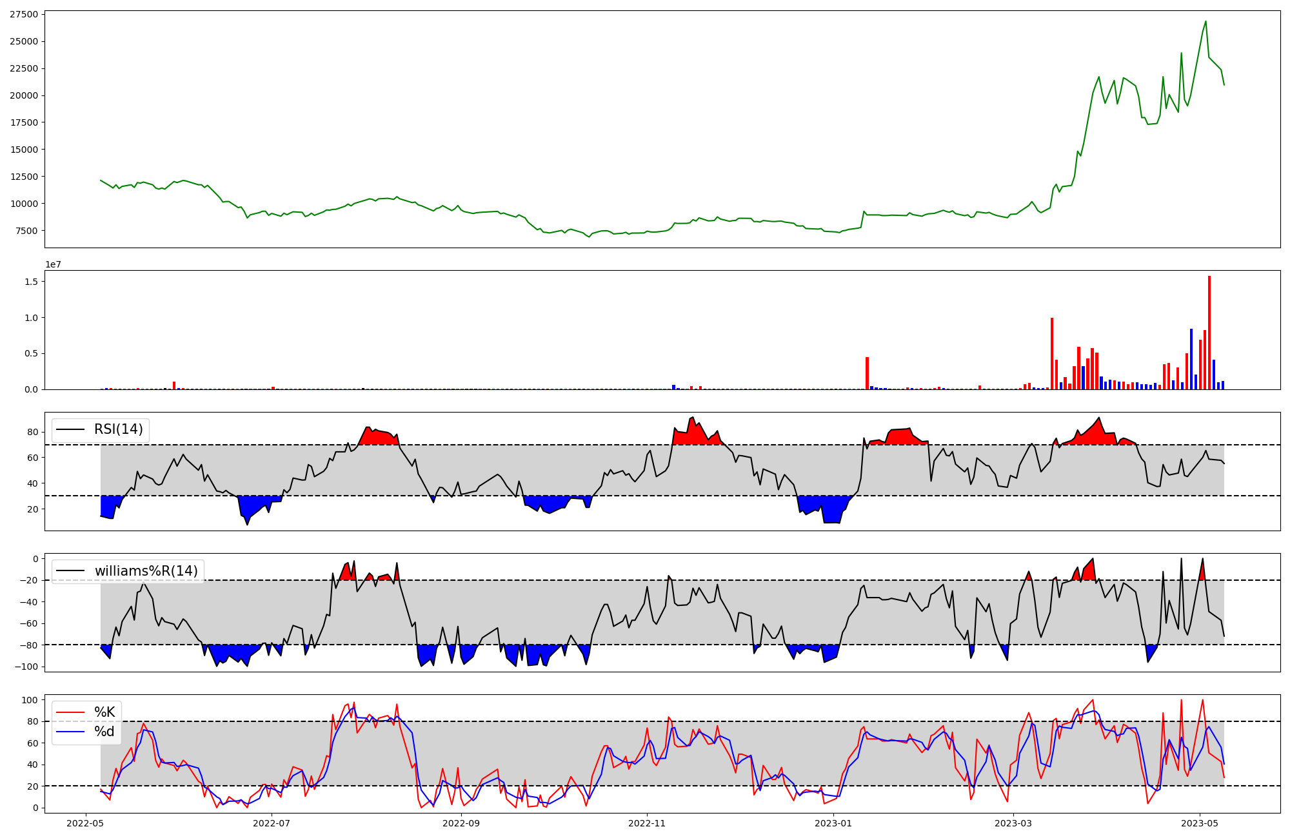The image size is (1290, 838).
Task: Click the RSI(14) legend label
Action: 119,429
